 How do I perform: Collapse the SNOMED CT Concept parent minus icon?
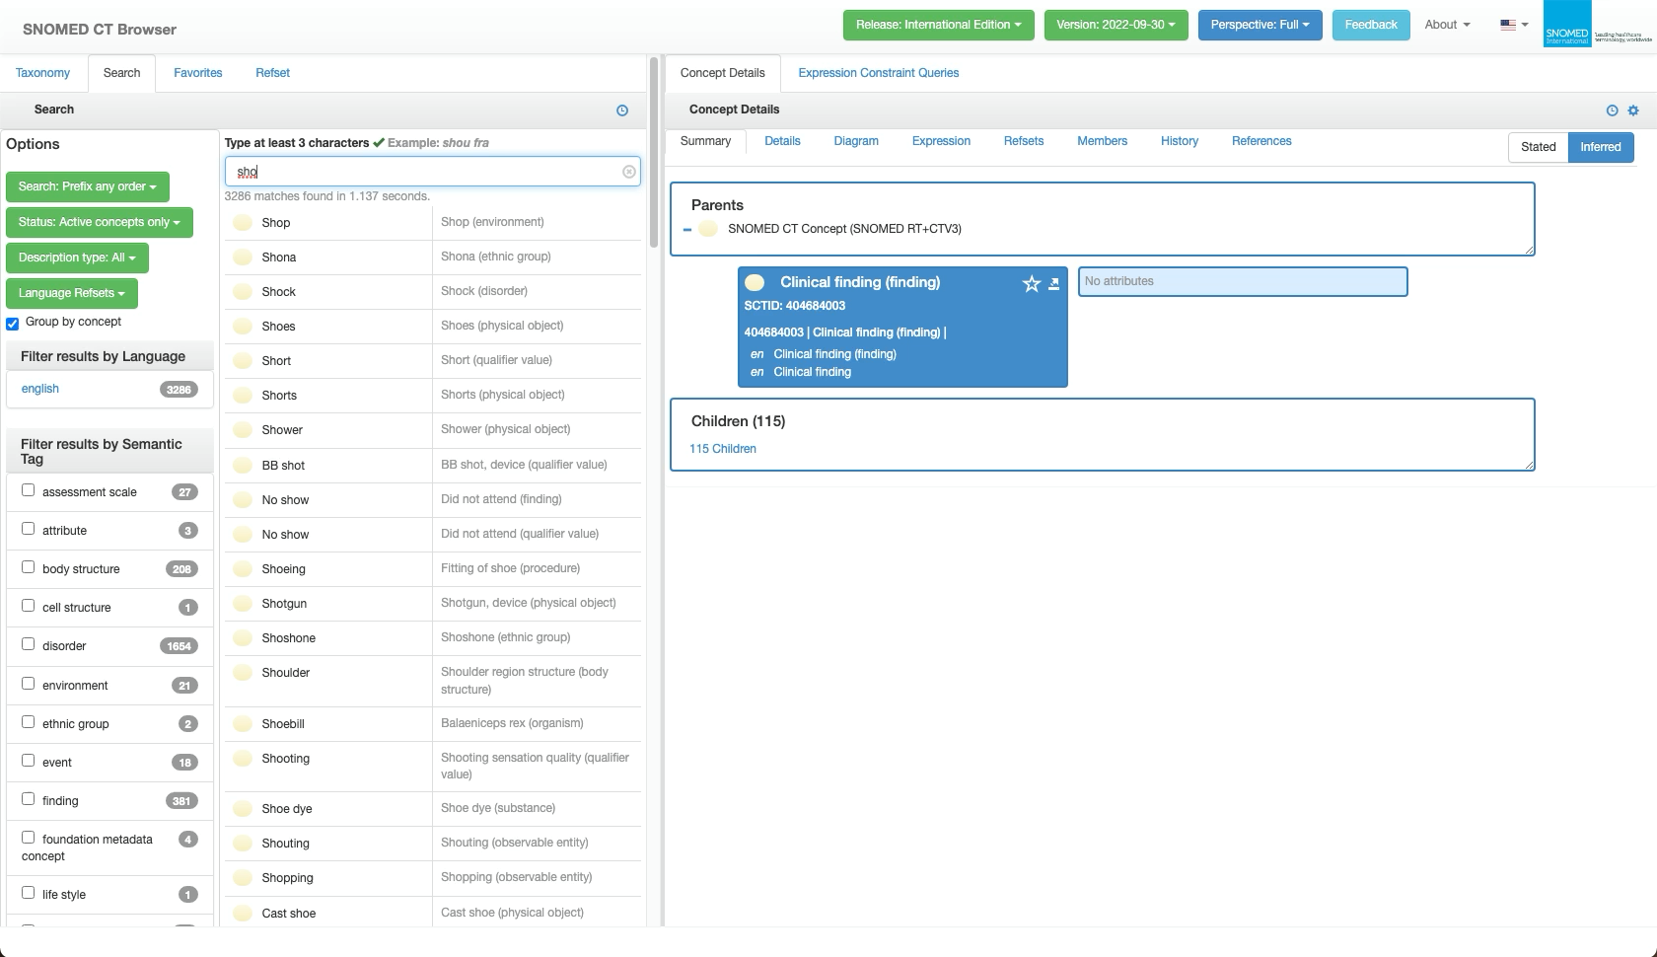687,229
